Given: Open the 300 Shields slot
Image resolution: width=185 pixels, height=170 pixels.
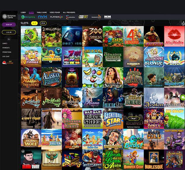Looking at the screenshot, I should (x=92, y=36).
